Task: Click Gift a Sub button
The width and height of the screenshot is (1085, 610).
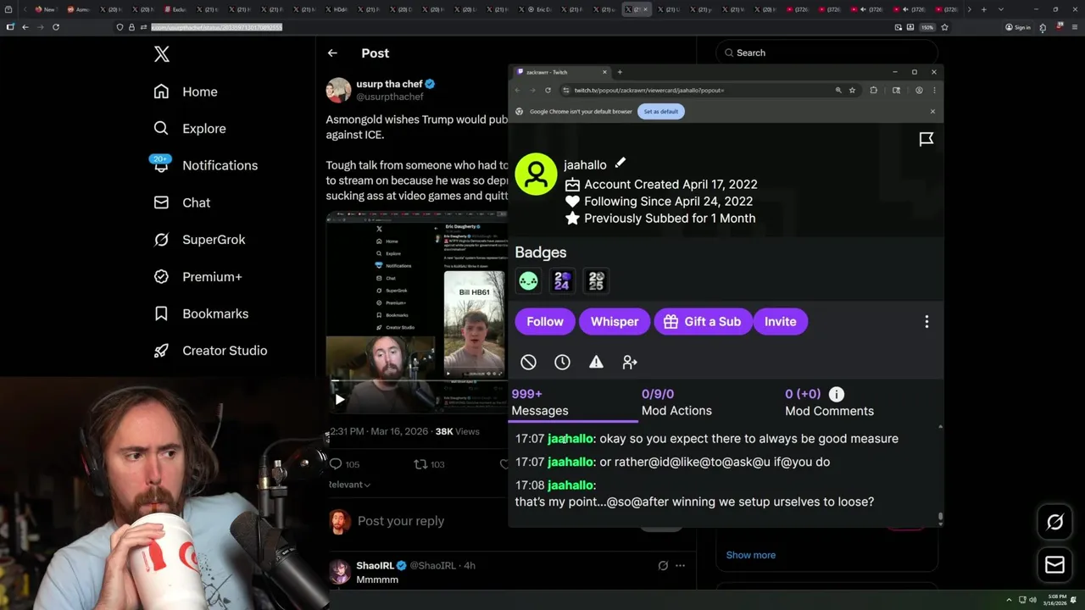Action: (x=703, y=322)
